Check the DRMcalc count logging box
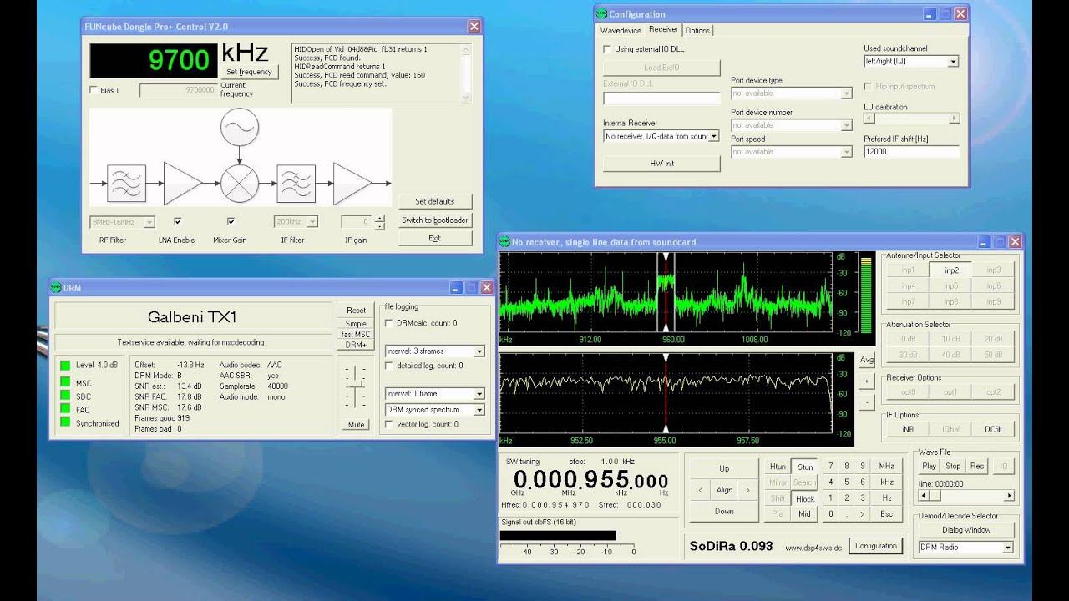The image size is (1069, 601). tap(389, 323)
